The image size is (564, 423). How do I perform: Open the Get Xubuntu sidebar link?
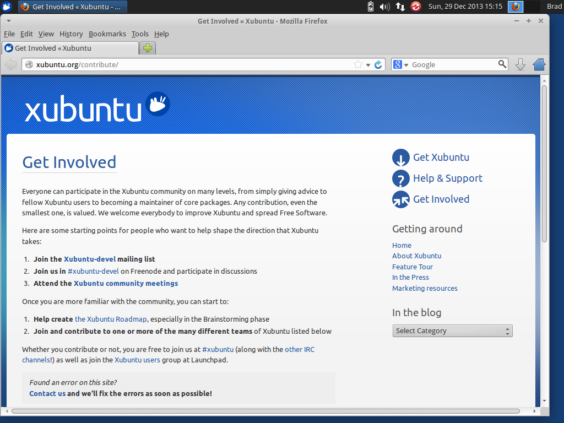[x=441, y=158]
